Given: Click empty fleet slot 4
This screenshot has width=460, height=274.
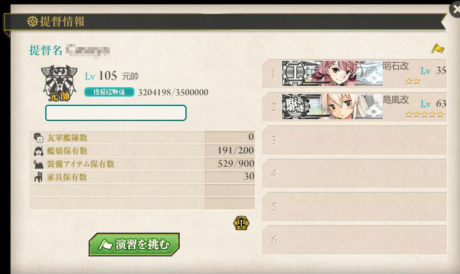Looking at the screenshot, I should [x=354, y=174].
